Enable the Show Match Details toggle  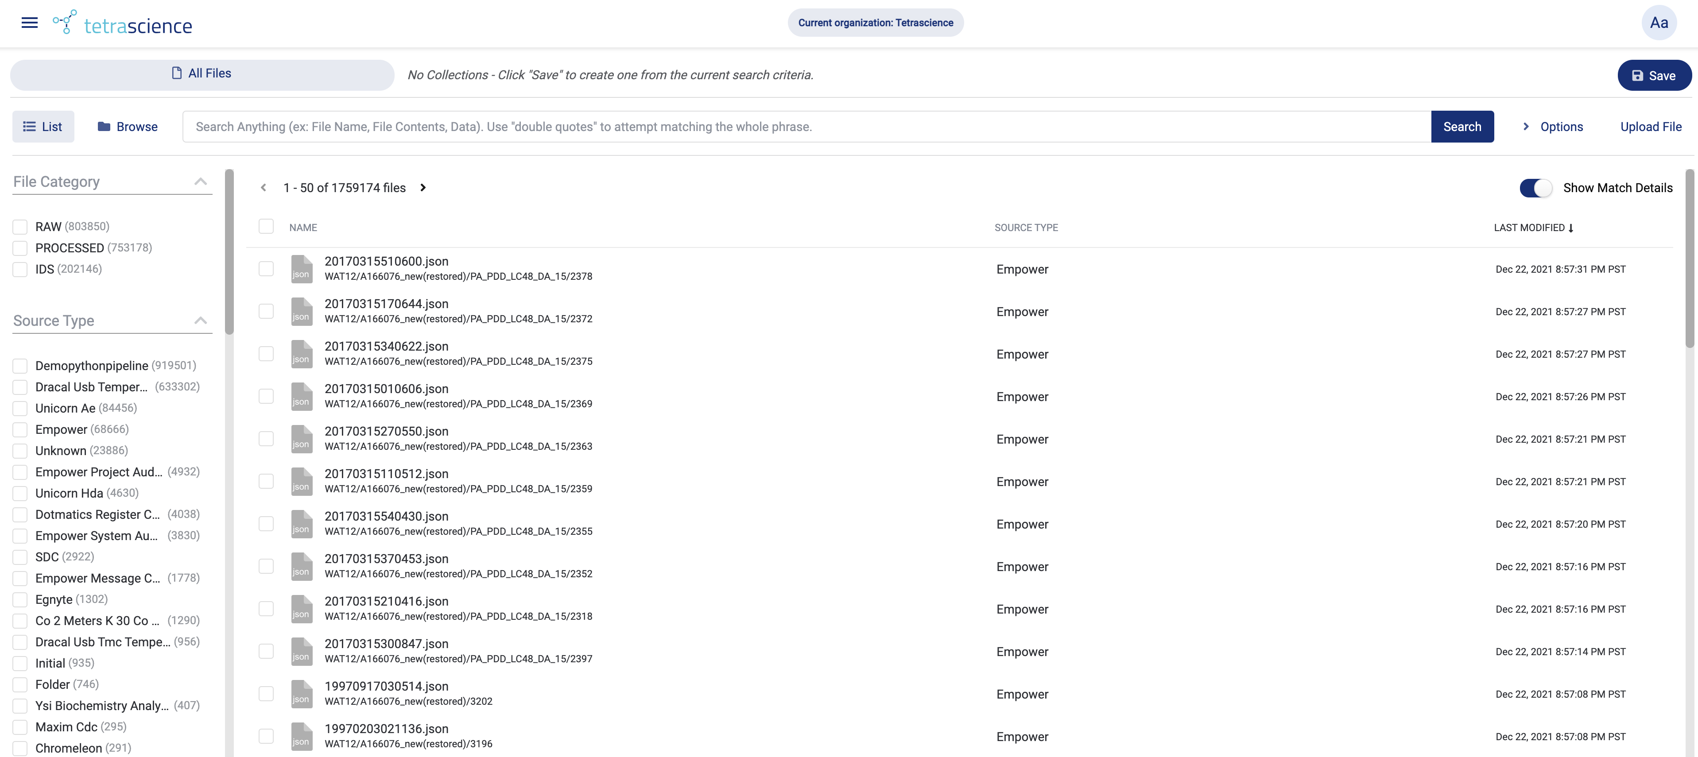tap(1536, 188)
